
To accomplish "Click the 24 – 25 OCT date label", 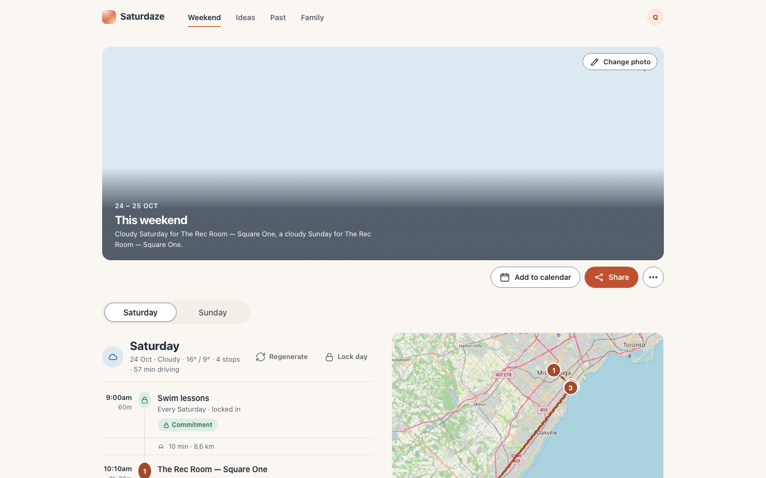I will click(x=136, y=206).
